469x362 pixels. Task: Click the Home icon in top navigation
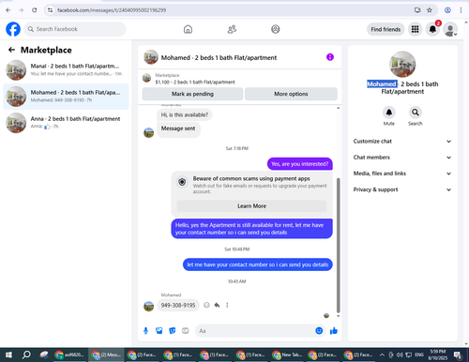click(x=188, y=29)
